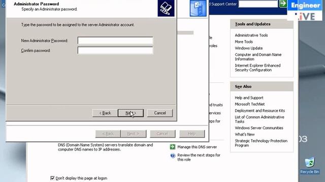Proceed with Next in the Administrator Password wizard

(x=131, y=113)
